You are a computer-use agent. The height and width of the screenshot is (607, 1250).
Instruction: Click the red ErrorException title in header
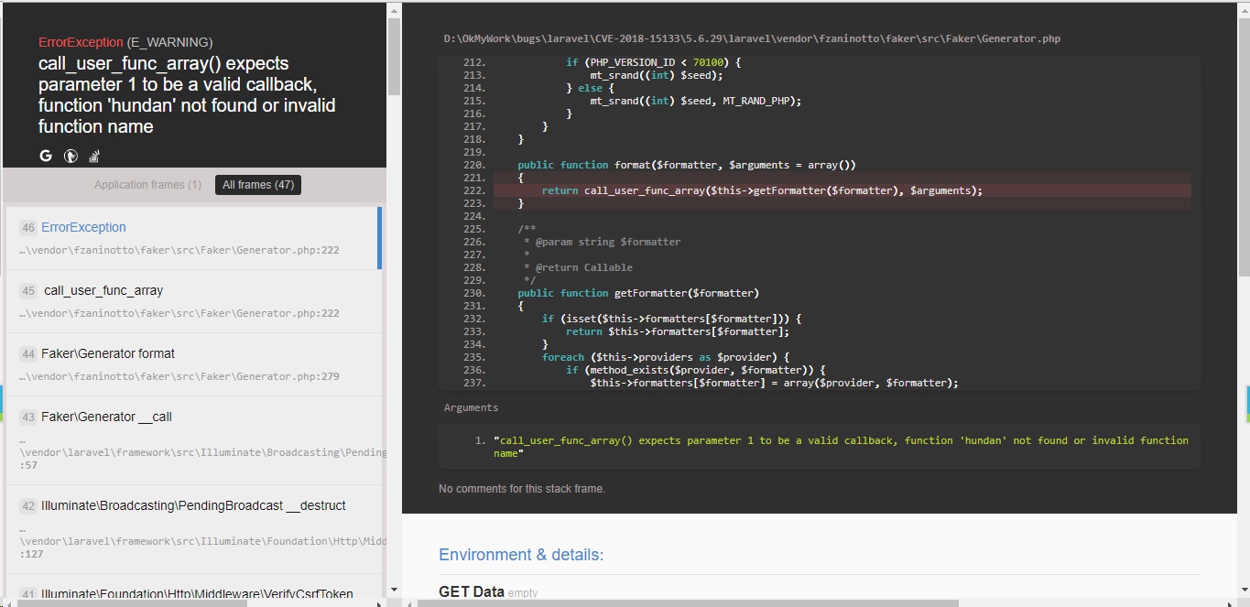click(x=81, y=42)
